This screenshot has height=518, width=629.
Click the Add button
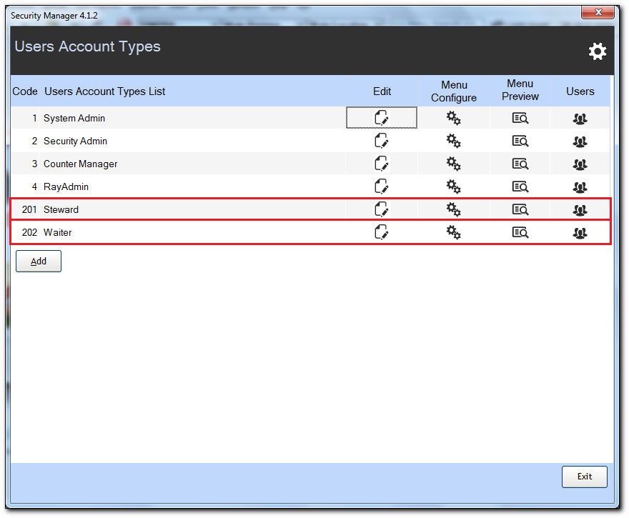[x=39, y=261]
